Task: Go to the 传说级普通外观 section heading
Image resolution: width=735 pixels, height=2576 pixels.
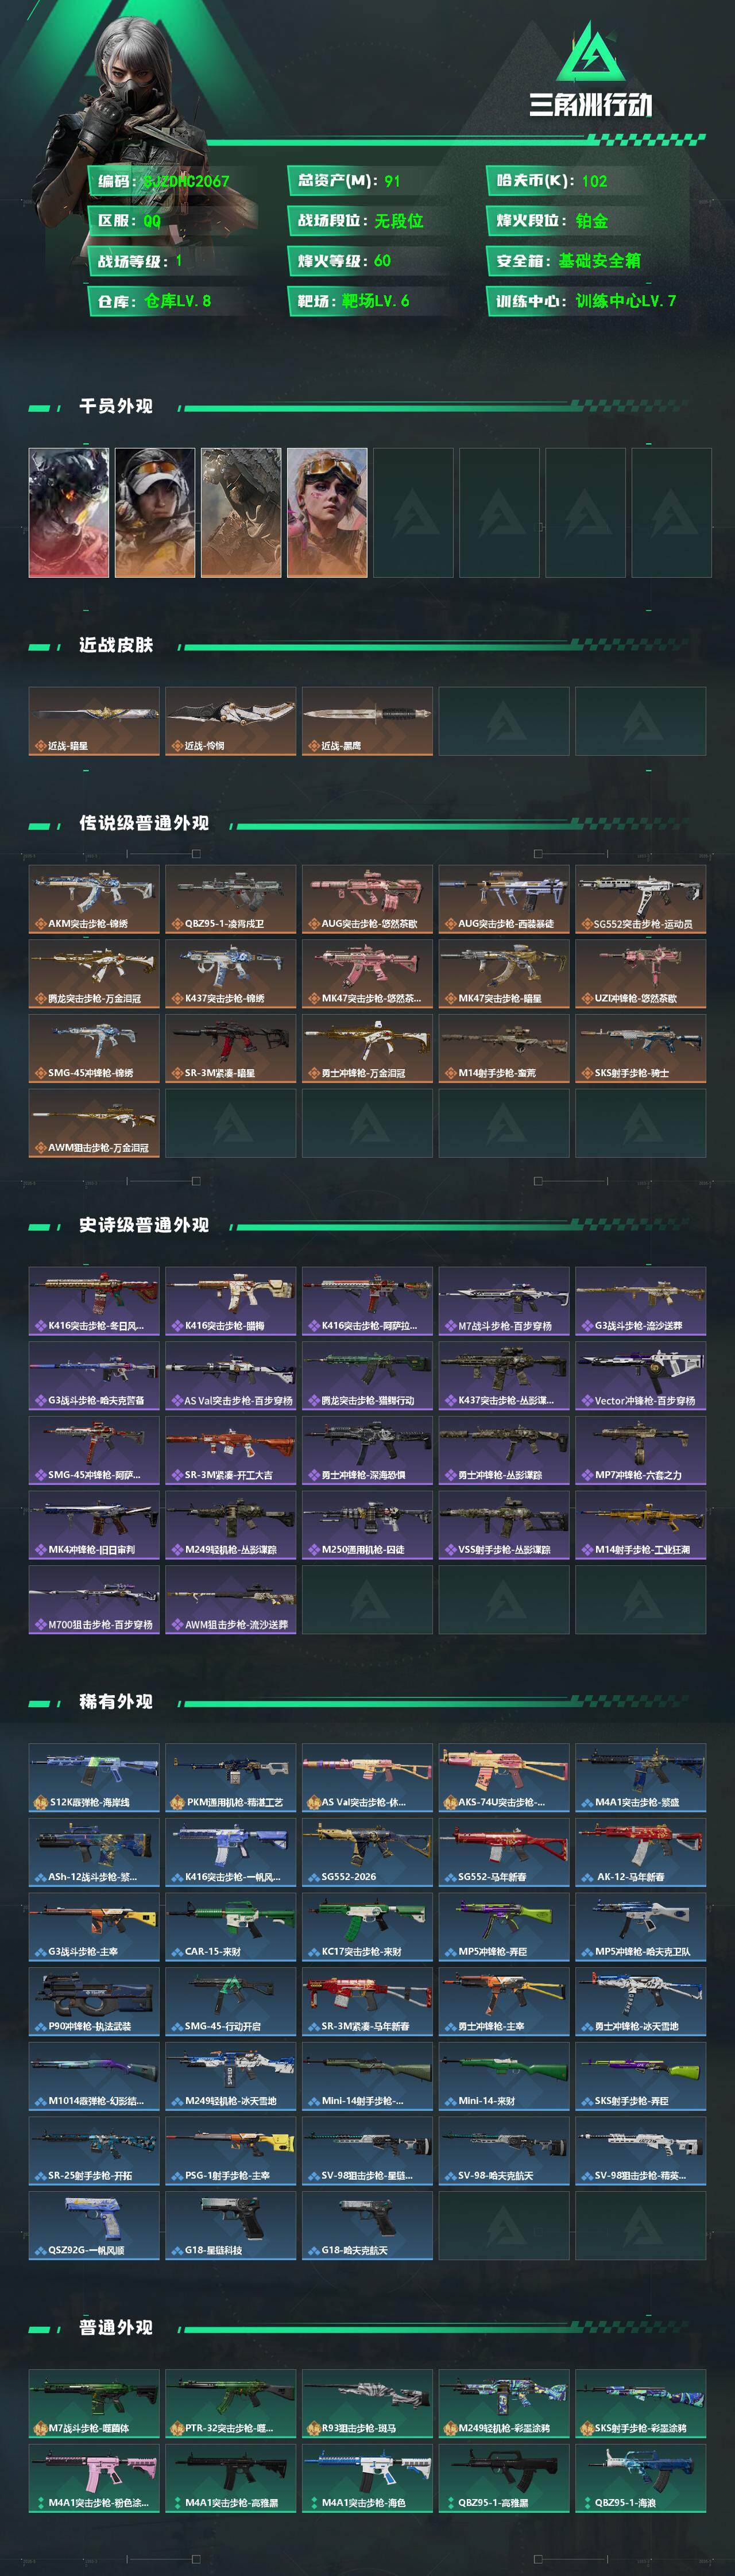Action: [x=144, y=823]
